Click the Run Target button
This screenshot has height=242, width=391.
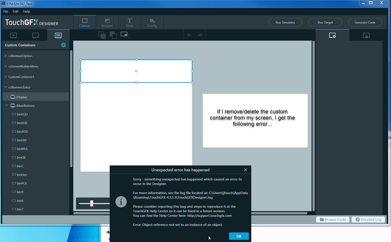(x=325, y=22)
